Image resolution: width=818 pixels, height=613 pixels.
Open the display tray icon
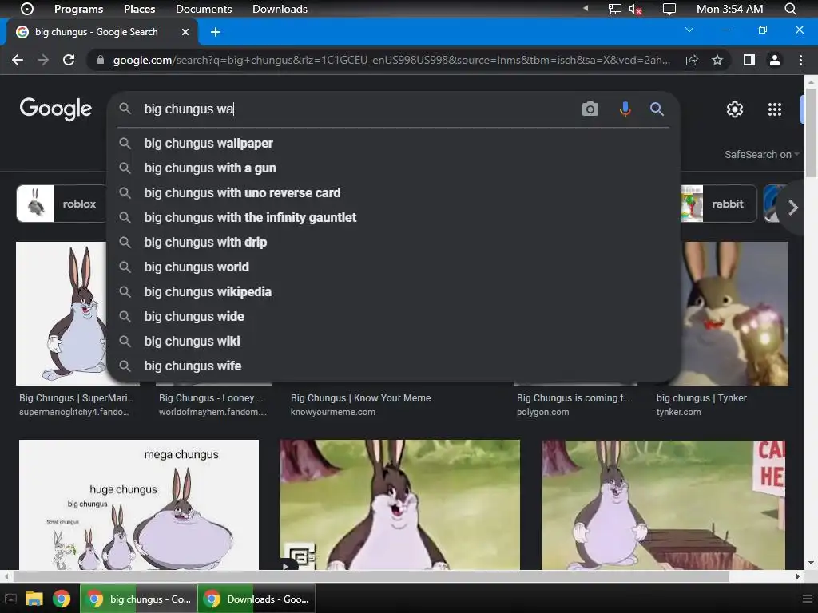pyautogui.click(x=669, y=9)
